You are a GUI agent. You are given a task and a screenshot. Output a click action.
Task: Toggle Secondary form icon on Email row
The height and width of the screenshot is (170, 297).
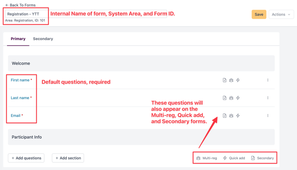[x=224, y=116]
